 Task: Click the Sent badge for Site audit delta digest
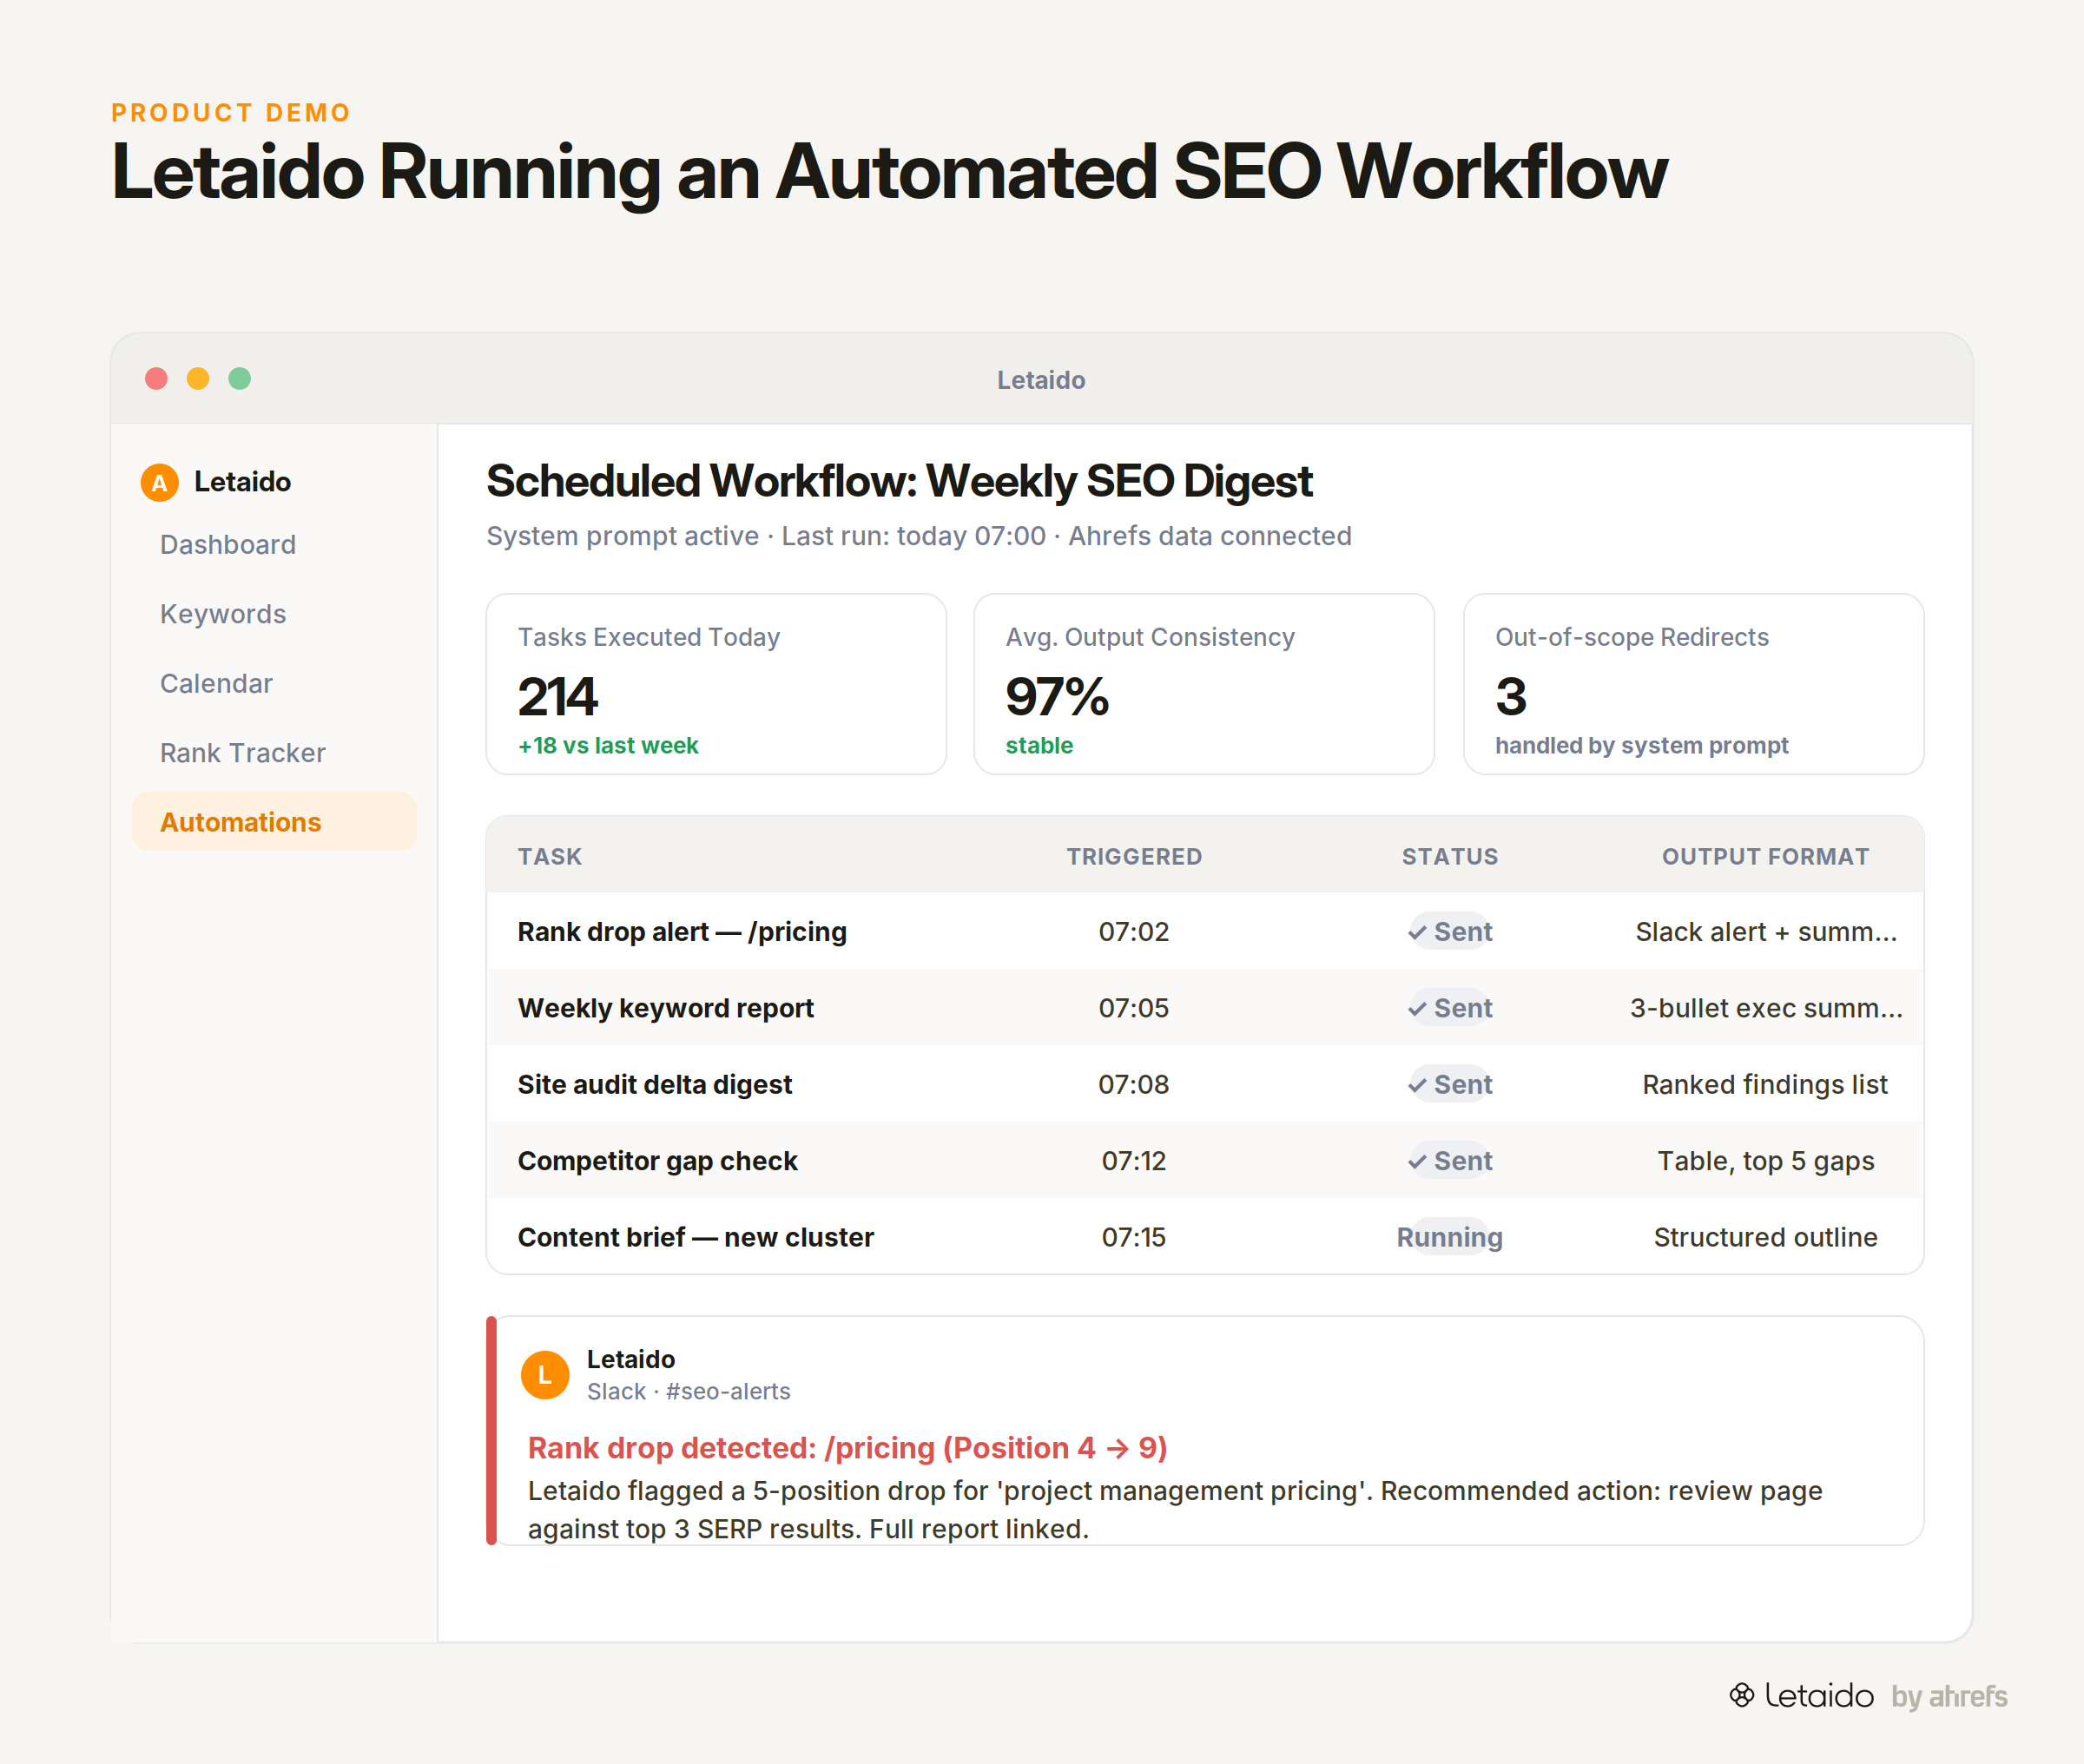[1450, 1085]
